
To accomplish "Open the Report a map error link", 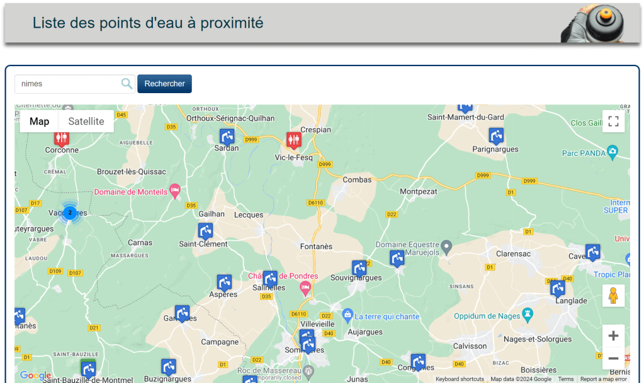I will coord(603,379).
